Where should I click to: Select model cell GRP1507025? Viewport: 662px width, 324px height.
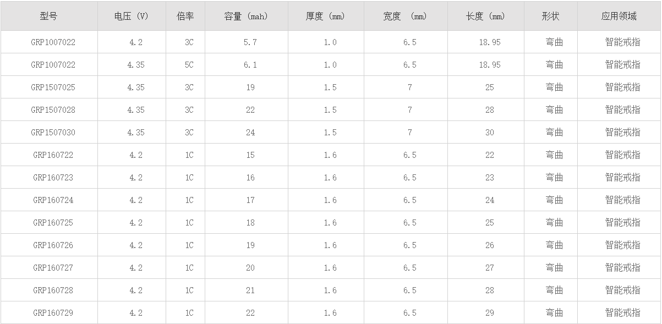click(x=53, y=87)
